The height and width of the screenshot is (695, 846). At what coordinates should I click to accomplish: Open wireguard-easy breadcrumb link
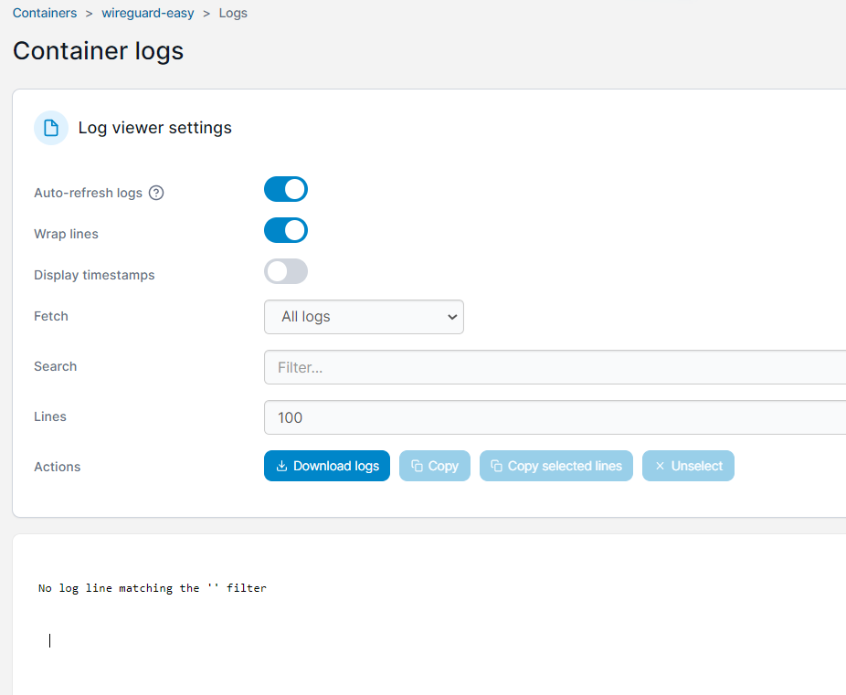148,13
